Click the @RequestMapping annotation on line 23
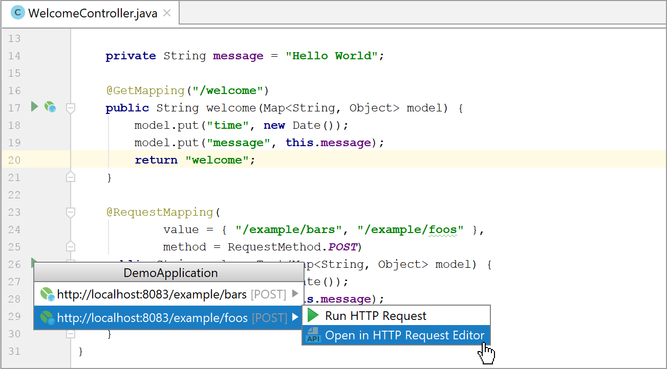667x369 pixels. pyautogui.click(x=159, y=212)
